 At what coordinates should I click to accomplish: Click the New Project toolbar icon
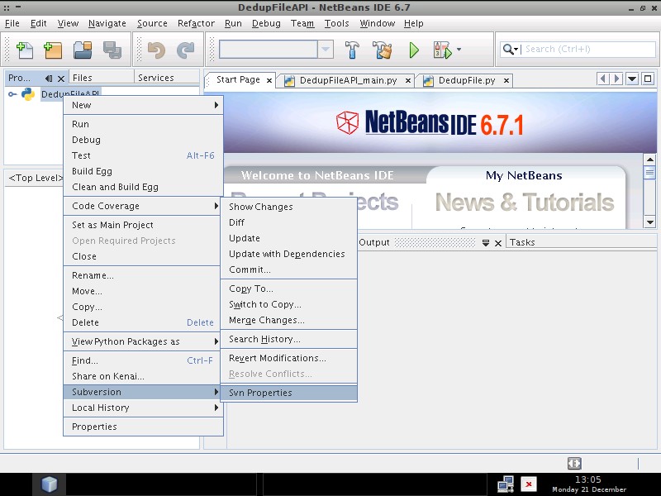53,50
